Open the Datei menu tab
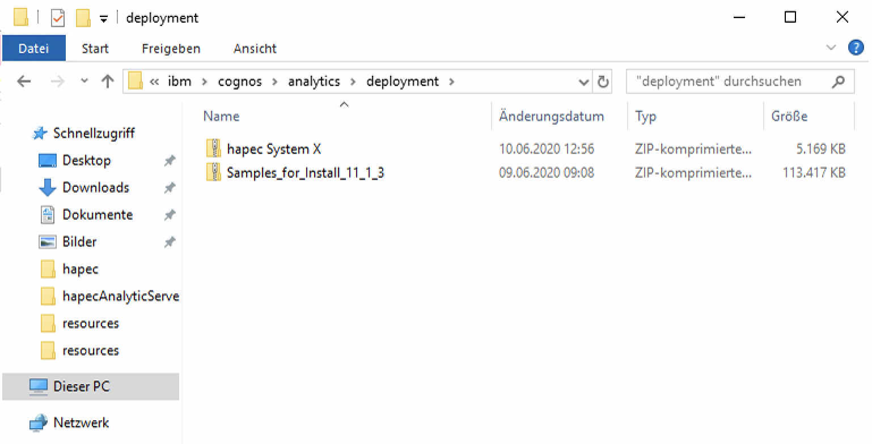This screenshot has height=444, width=872. (33, 49)
